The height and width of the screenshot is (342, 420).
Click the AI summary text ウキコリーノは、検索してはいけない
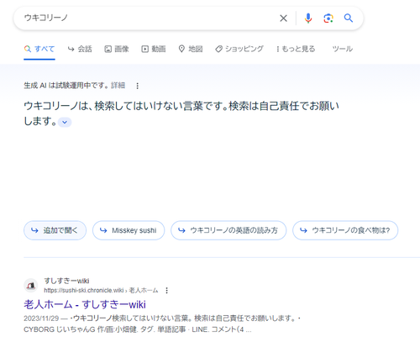[x=181, y=113]
